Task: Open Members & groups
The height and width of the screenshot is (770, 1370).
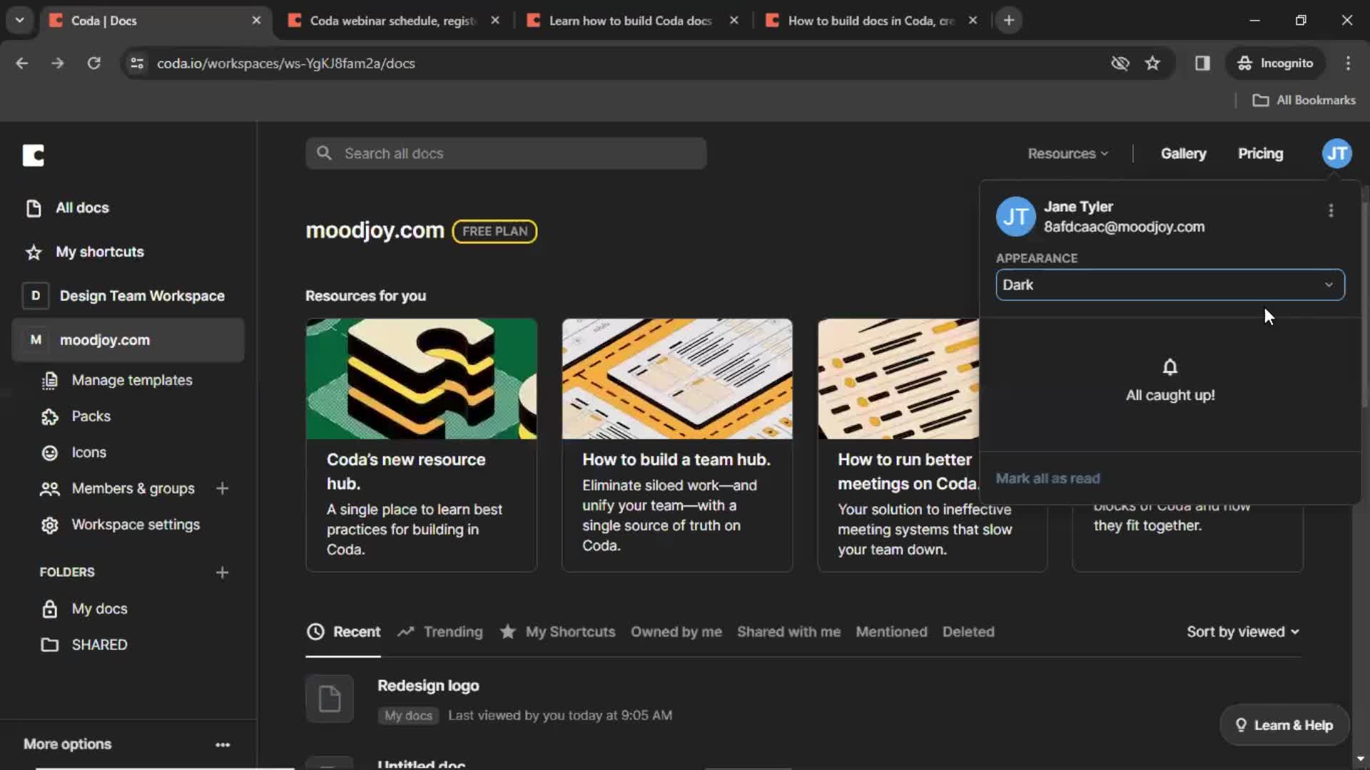Action: point(133,488)
